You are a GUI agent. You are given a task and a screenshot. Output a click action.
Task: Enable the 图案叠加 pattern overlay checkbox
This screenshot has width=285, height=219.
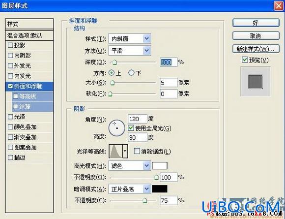10,147
